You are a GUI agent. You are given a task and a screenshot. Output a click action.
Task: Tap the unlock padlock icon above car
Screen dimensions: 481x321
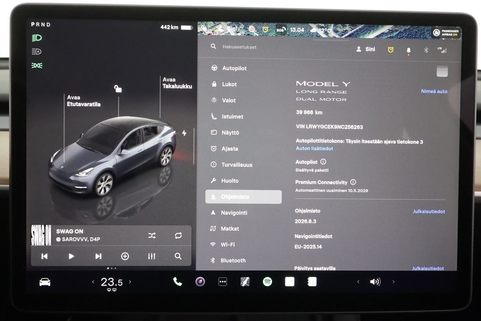pyautogui.click(x=118, y=89)
